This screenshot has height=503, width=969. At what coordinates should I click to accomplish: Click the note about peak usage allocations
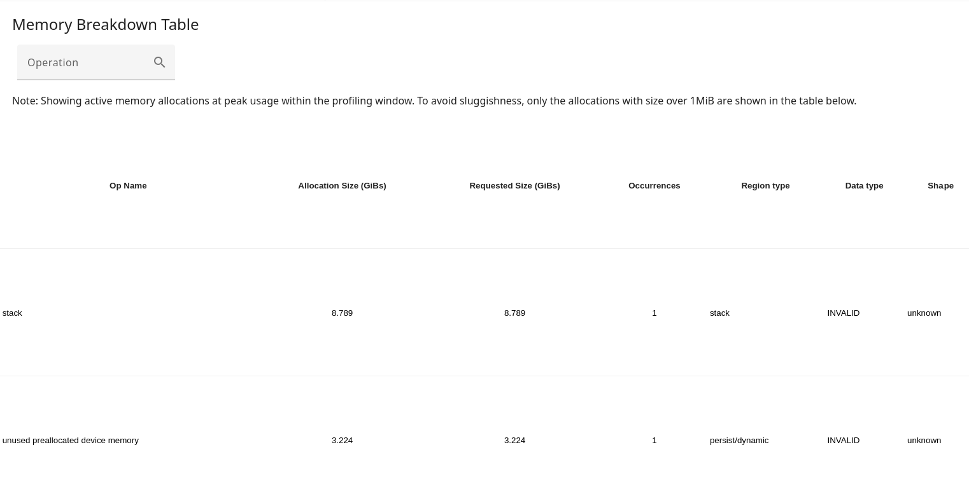pos(434,101)
